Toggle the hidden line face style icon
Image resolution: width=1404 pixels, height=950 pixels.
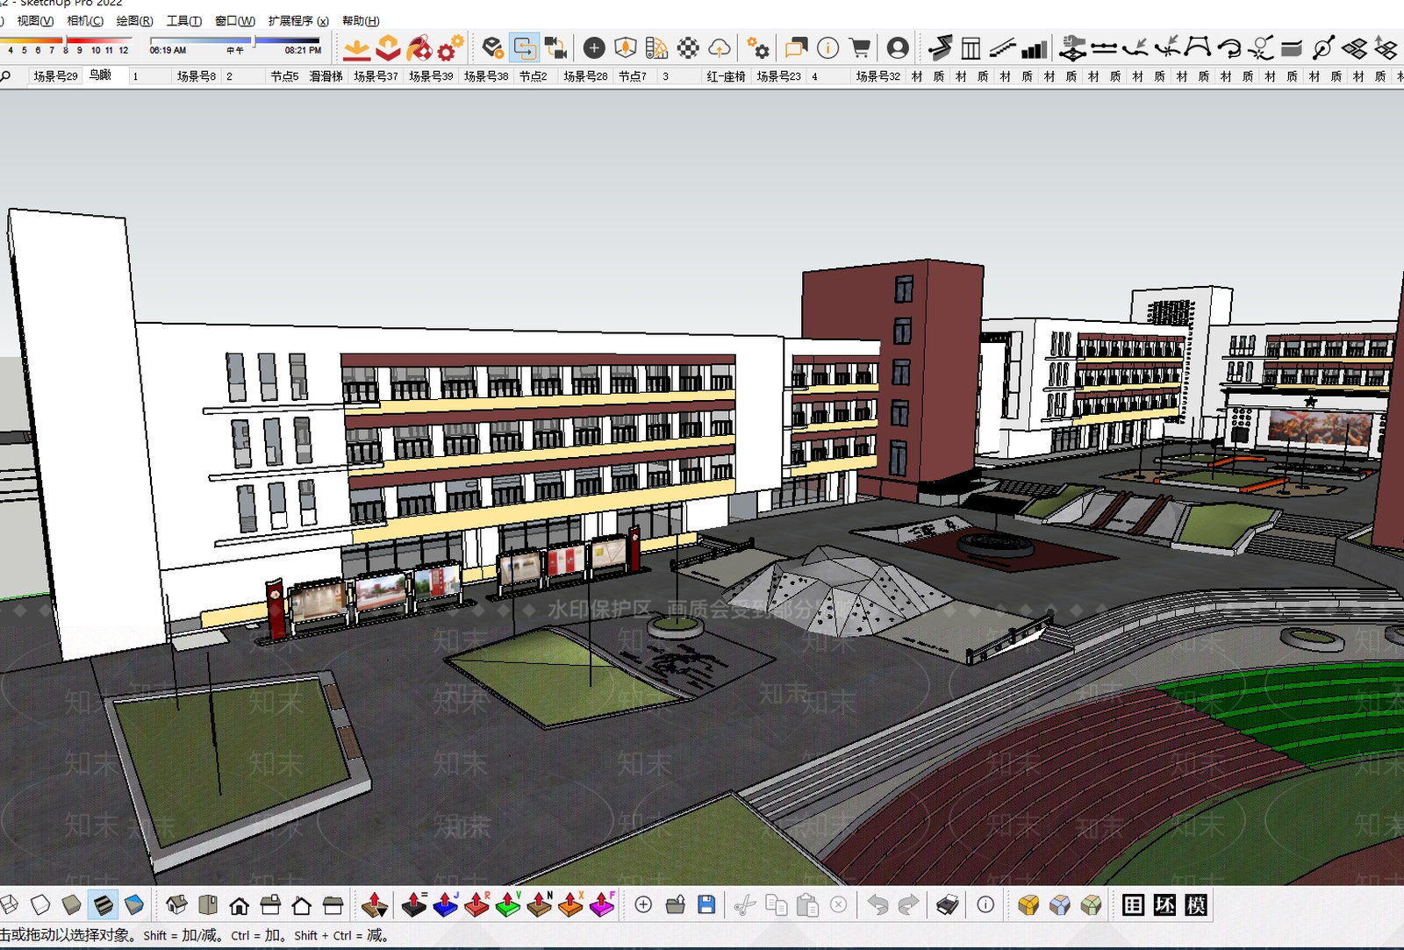[40, 904]
